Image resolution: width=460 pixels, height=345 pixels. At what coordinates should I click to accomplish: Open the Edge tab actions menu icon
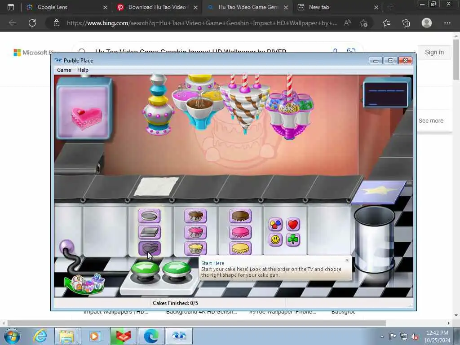11,7
